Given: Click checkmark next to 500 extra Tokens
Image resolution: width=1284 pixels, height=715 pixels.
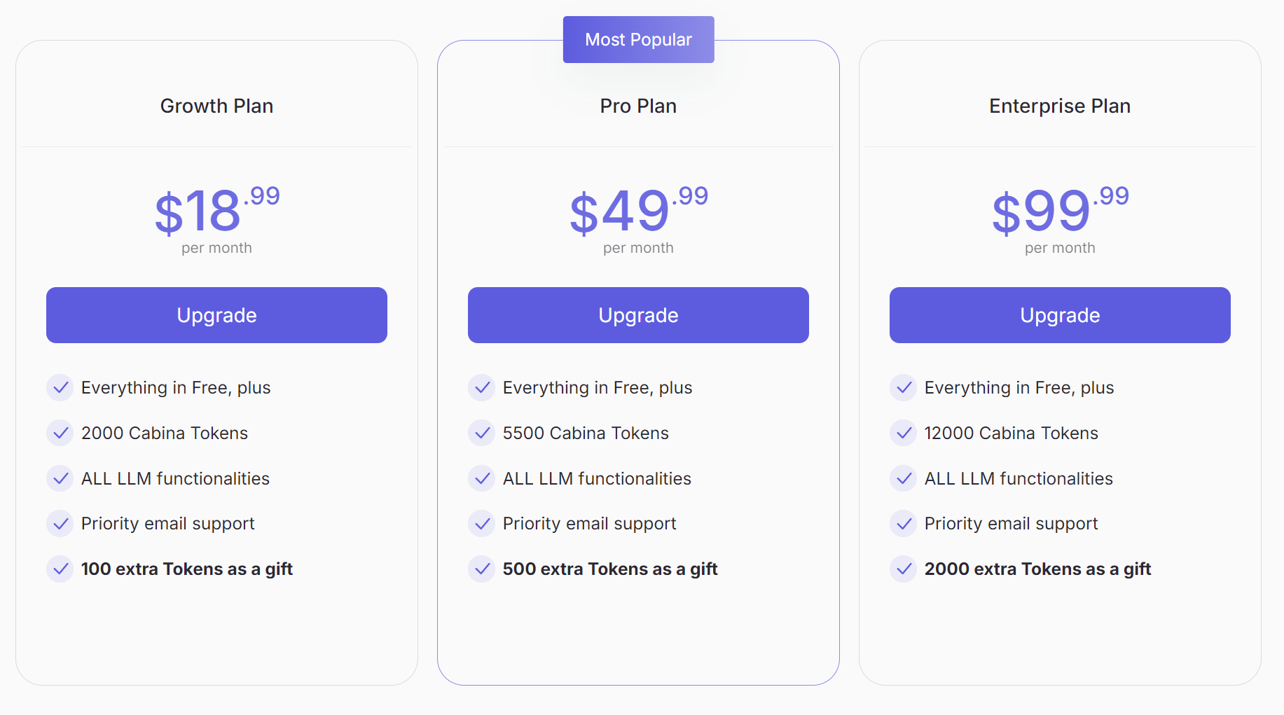Looking at the screenshot, I should [x=482, y=569].
